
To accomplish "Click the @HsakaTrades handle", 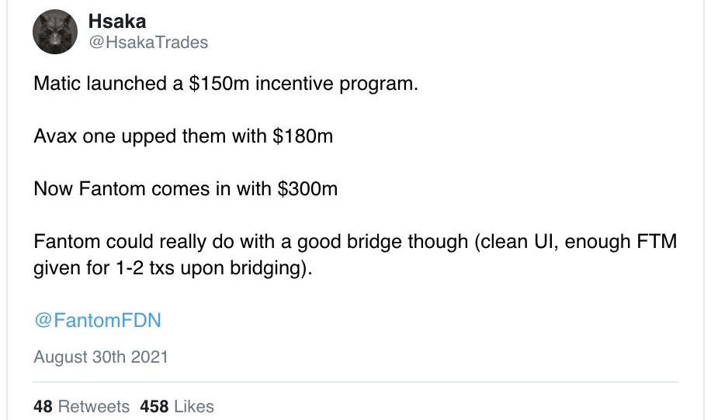I will coord(148,43).
